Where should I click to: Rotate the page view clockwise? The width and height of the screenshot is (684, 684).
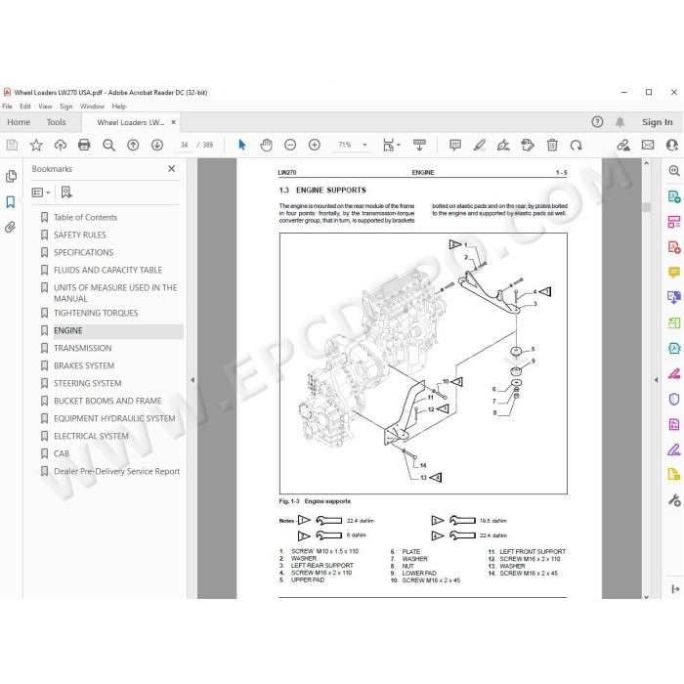tap(576, 145)
